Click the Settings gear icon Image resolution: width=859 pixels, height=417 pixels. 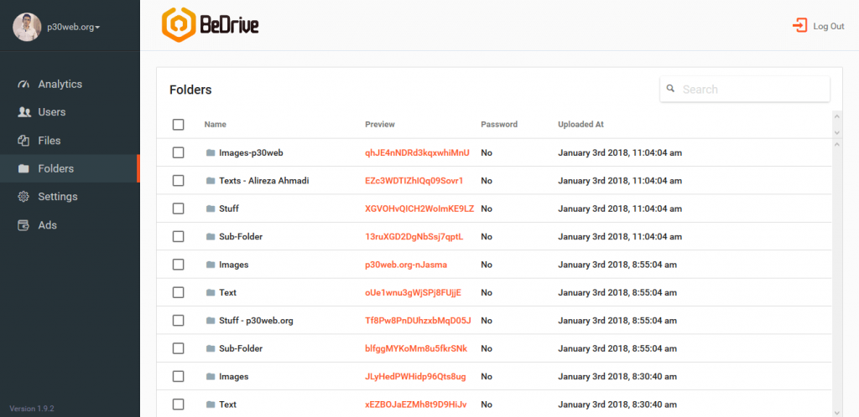(23, 197)
